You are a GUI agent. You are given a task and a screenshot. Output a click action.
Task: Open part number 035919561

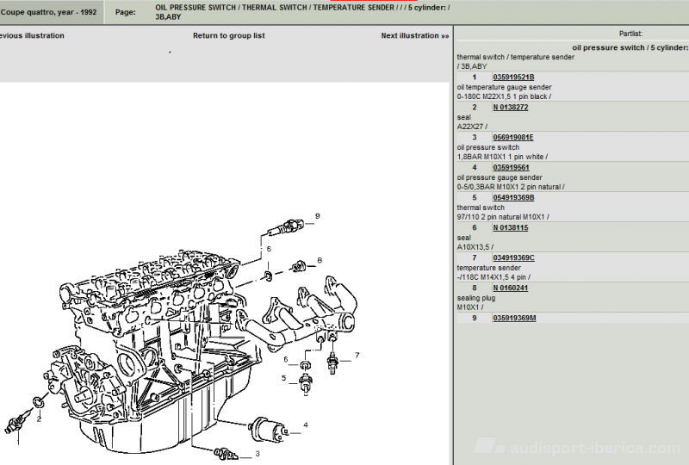click(x=511, y=167)
